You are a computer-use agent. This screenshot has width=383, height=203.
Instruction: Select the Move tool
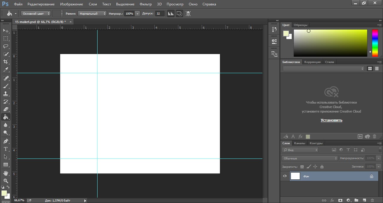point(6,30)
